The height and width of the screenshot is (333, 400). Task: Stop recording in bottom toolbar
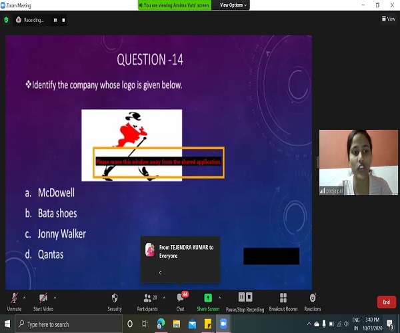249,297
